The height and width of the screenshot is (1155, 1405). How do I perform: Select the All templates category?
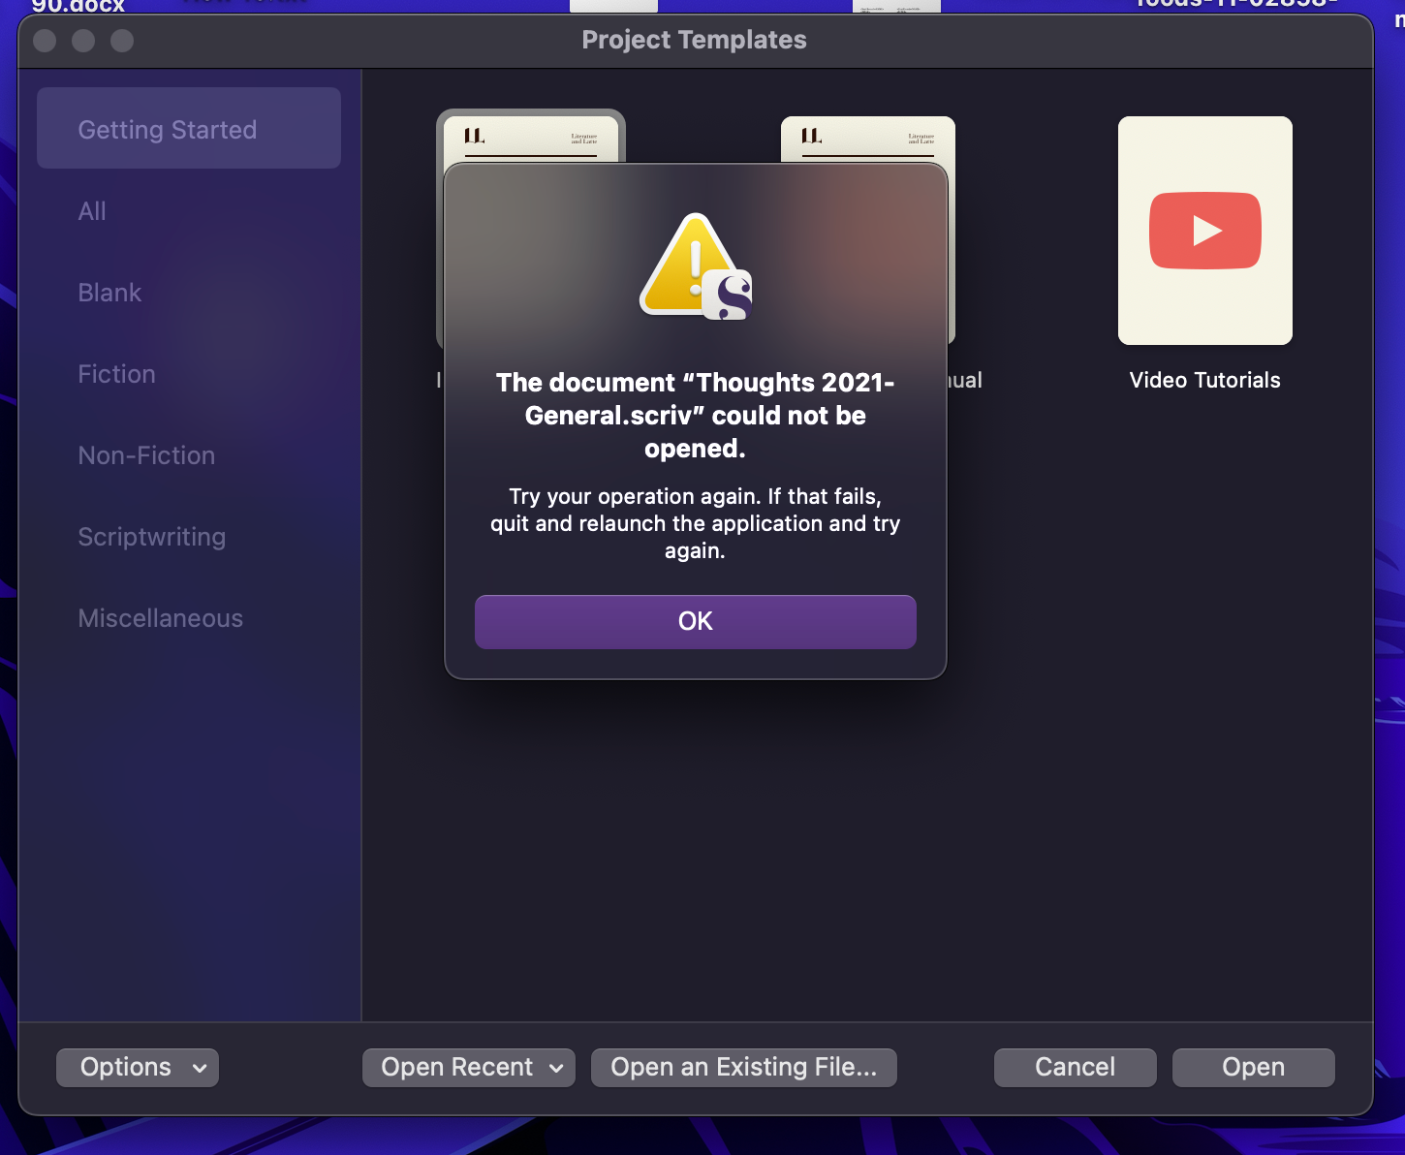click(92, 211)
